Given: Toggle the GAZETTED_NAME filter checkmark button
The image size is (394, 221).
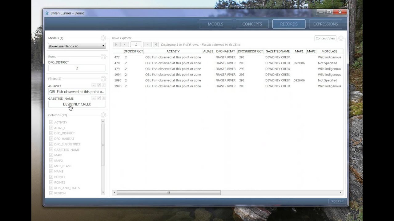Looking at the screenshot, I should 99,98.
